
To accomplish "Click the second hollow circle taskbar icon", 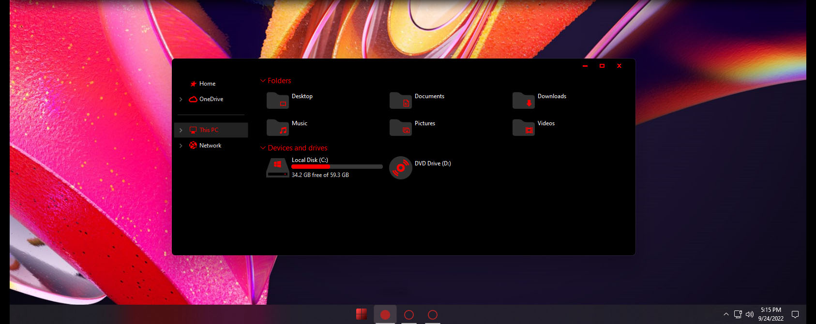I will click(409, 315).
